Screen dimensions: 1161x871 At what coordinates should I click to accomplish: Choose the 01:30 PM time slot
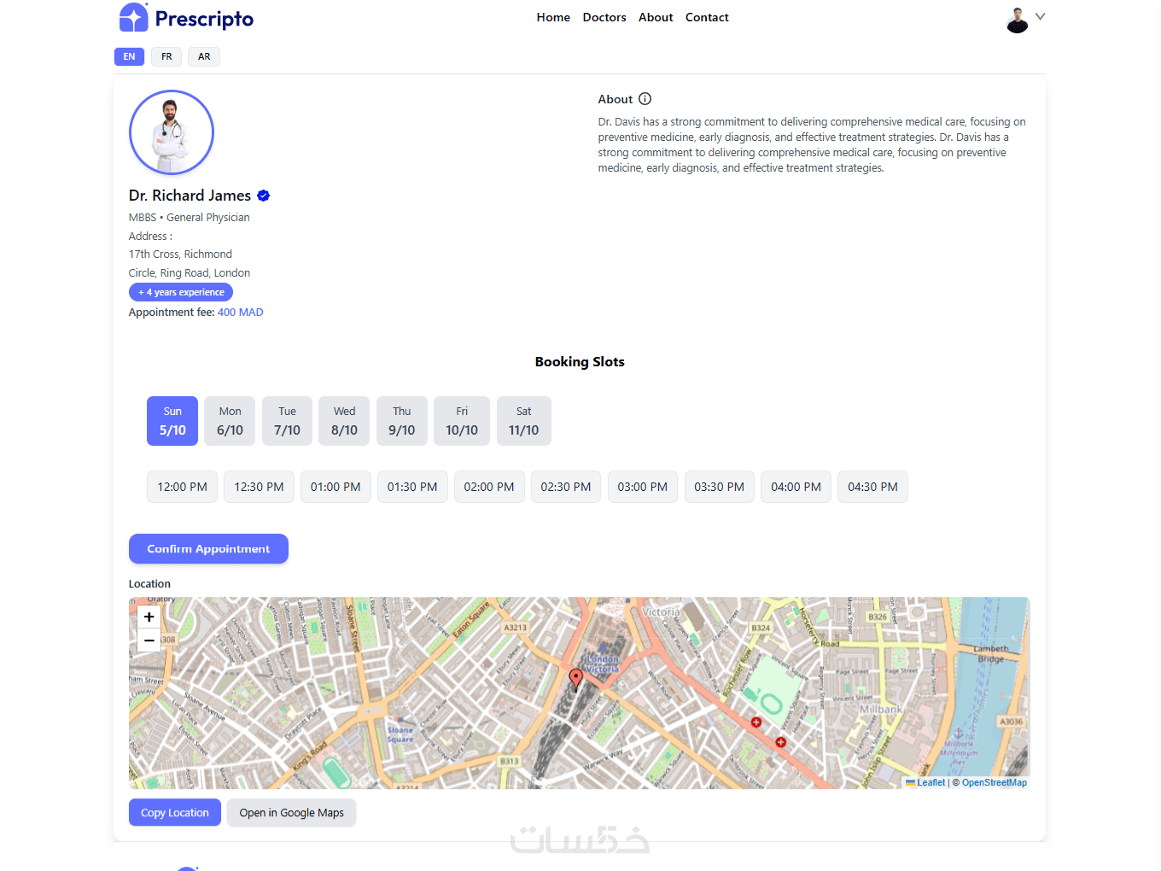coord(412,487)
